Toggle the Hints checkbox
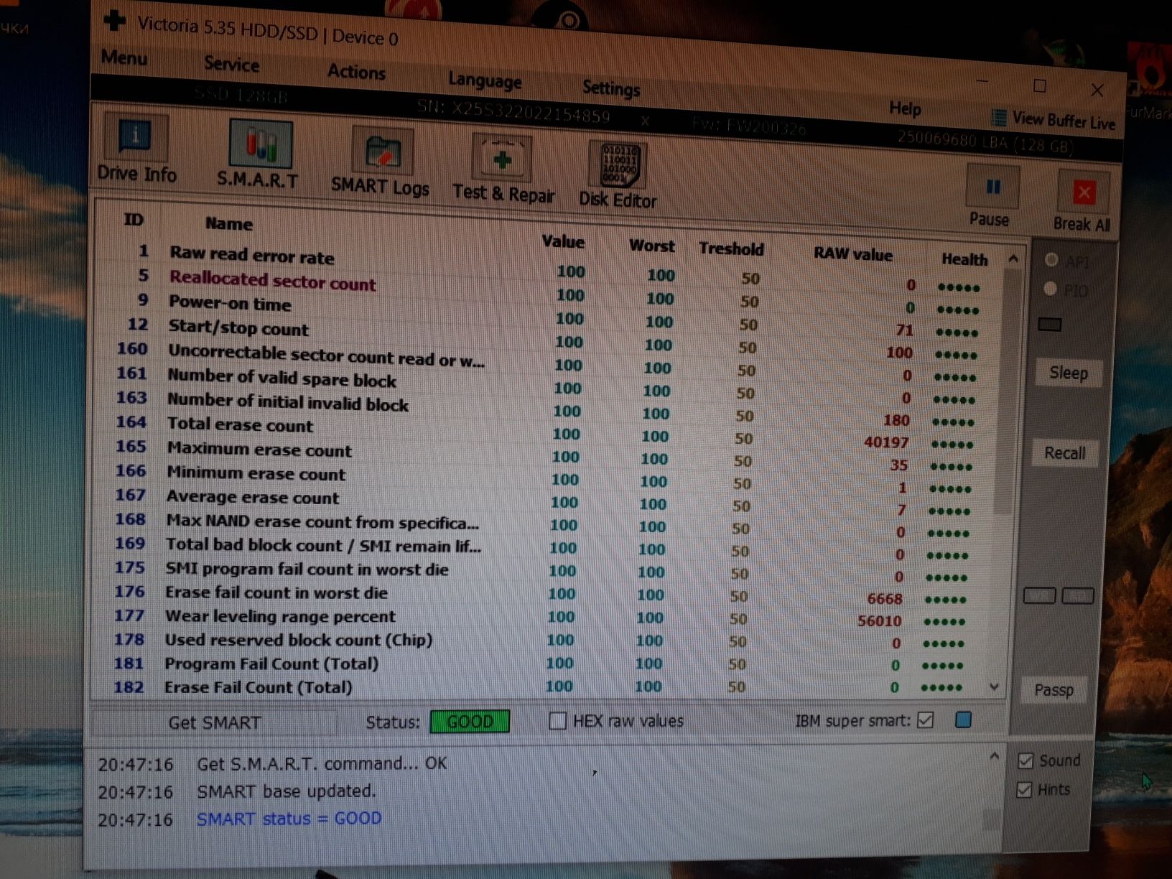 pos(1024,790)
